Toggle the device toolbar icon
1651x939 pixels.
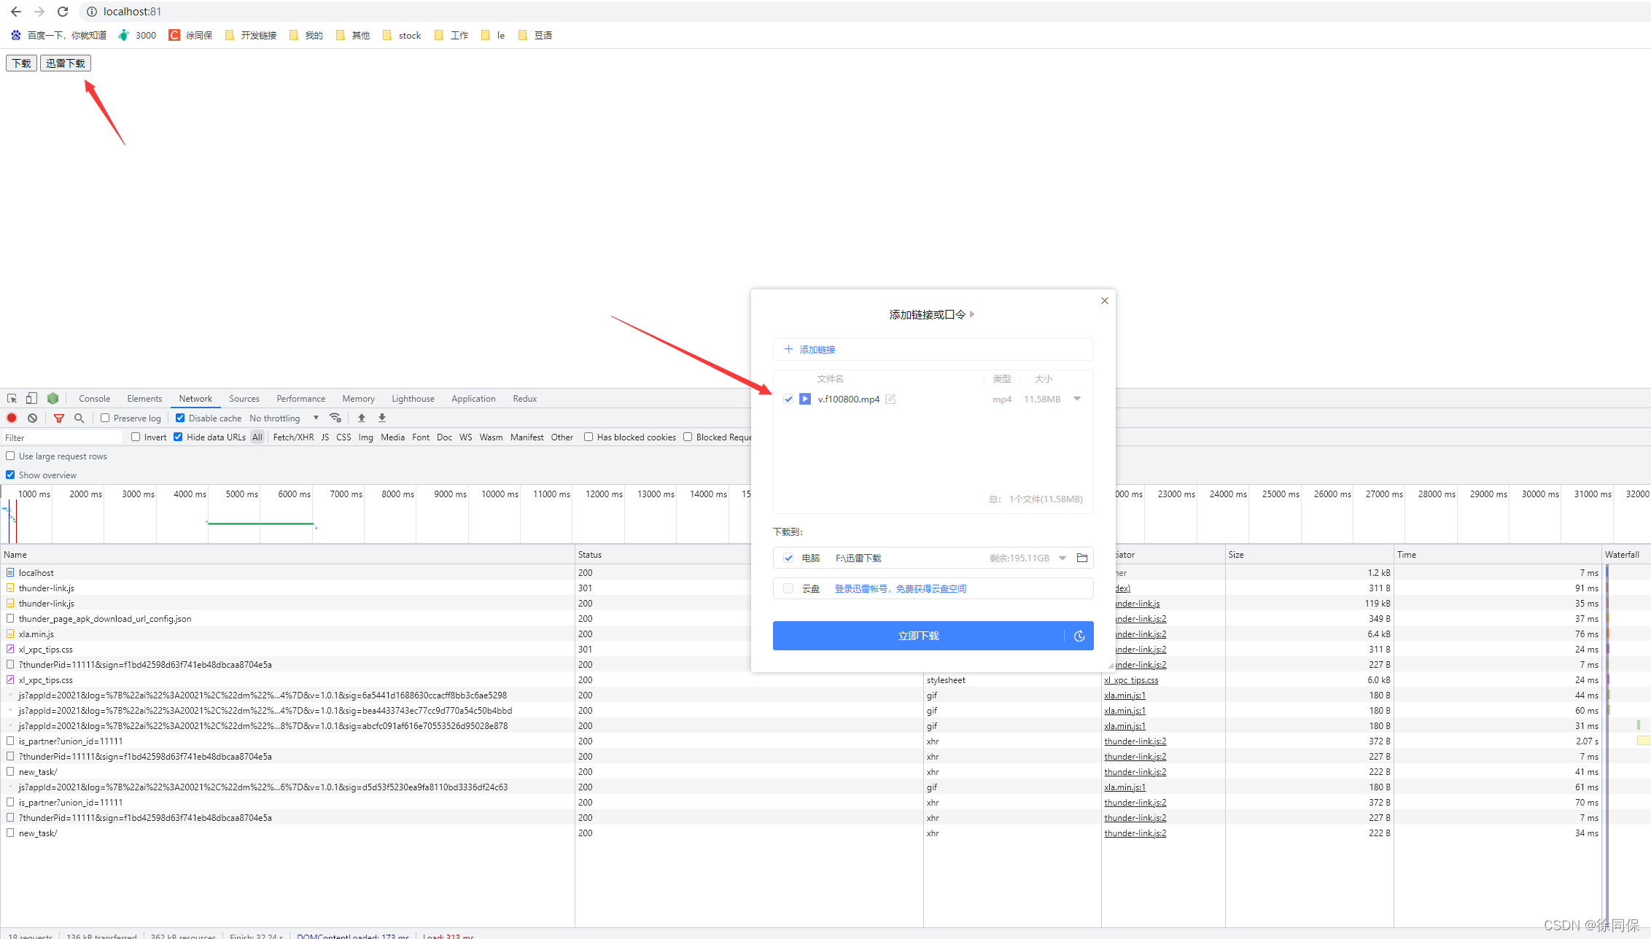tap(31, 399)
